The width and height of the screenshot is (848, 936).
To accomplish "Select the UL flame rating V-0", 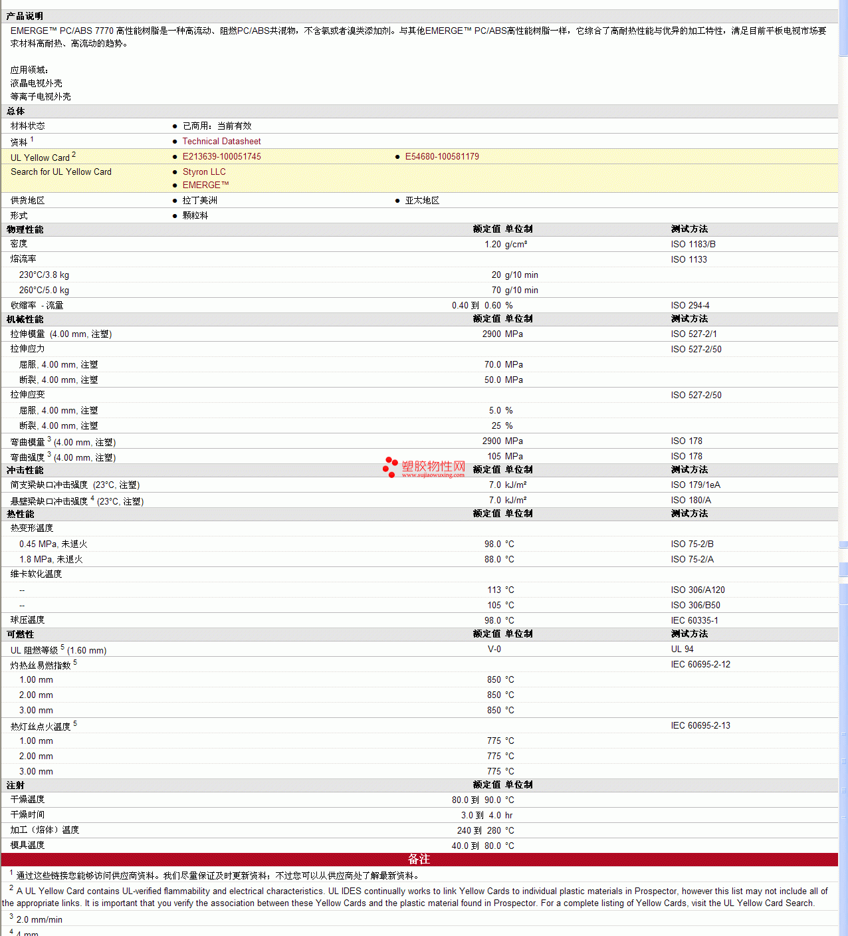I will click(x=494, y=649).
